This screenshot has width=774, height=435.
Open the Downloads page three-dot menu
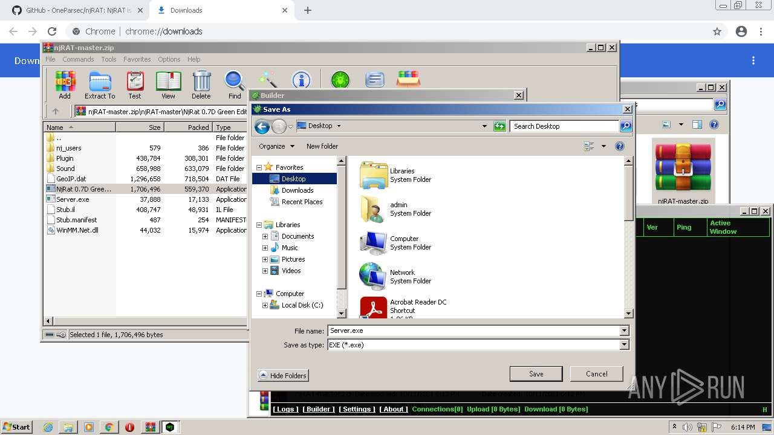[753, 60]
